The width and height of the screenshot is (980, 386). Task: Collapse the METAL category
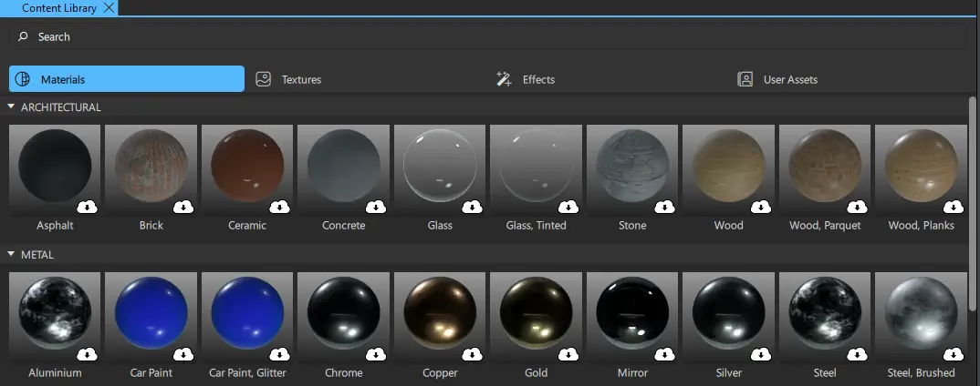pos(11,255)
